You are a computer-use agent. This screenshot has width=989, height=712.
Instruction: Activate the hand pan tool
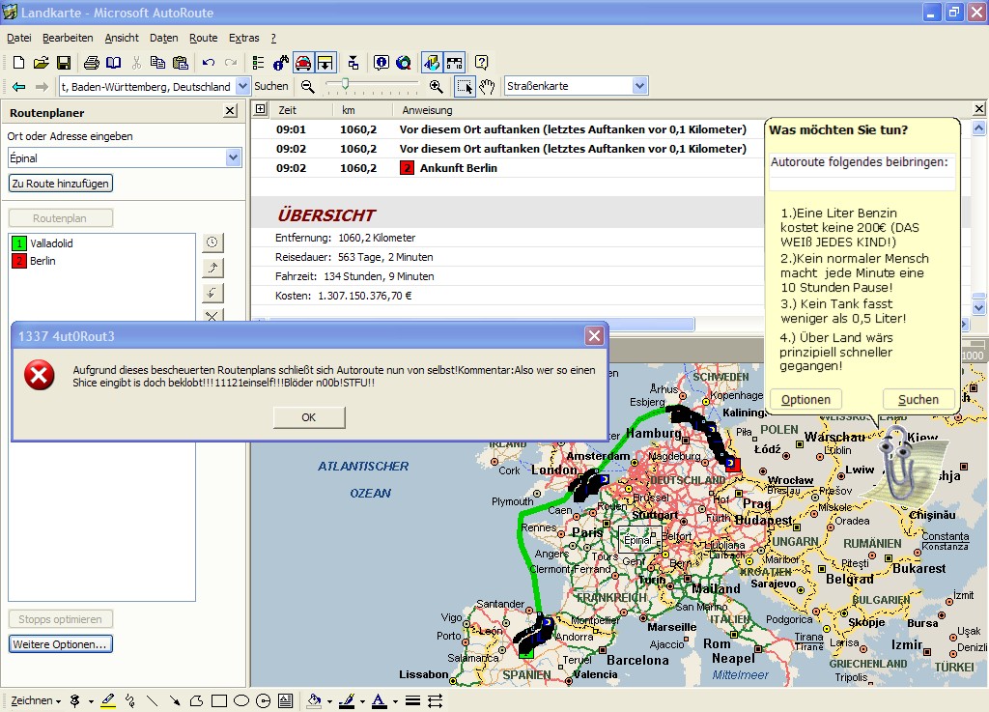coord(487,86)
